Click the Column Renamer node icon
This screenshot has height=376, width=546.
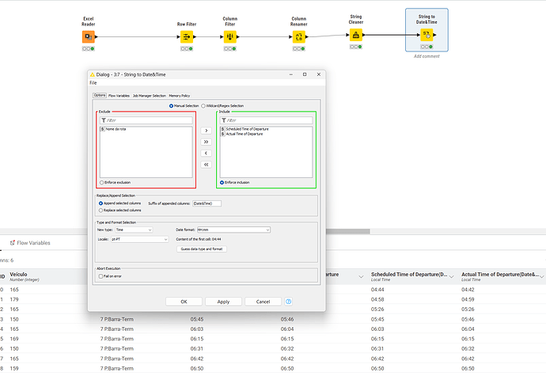tap(299, 36)
